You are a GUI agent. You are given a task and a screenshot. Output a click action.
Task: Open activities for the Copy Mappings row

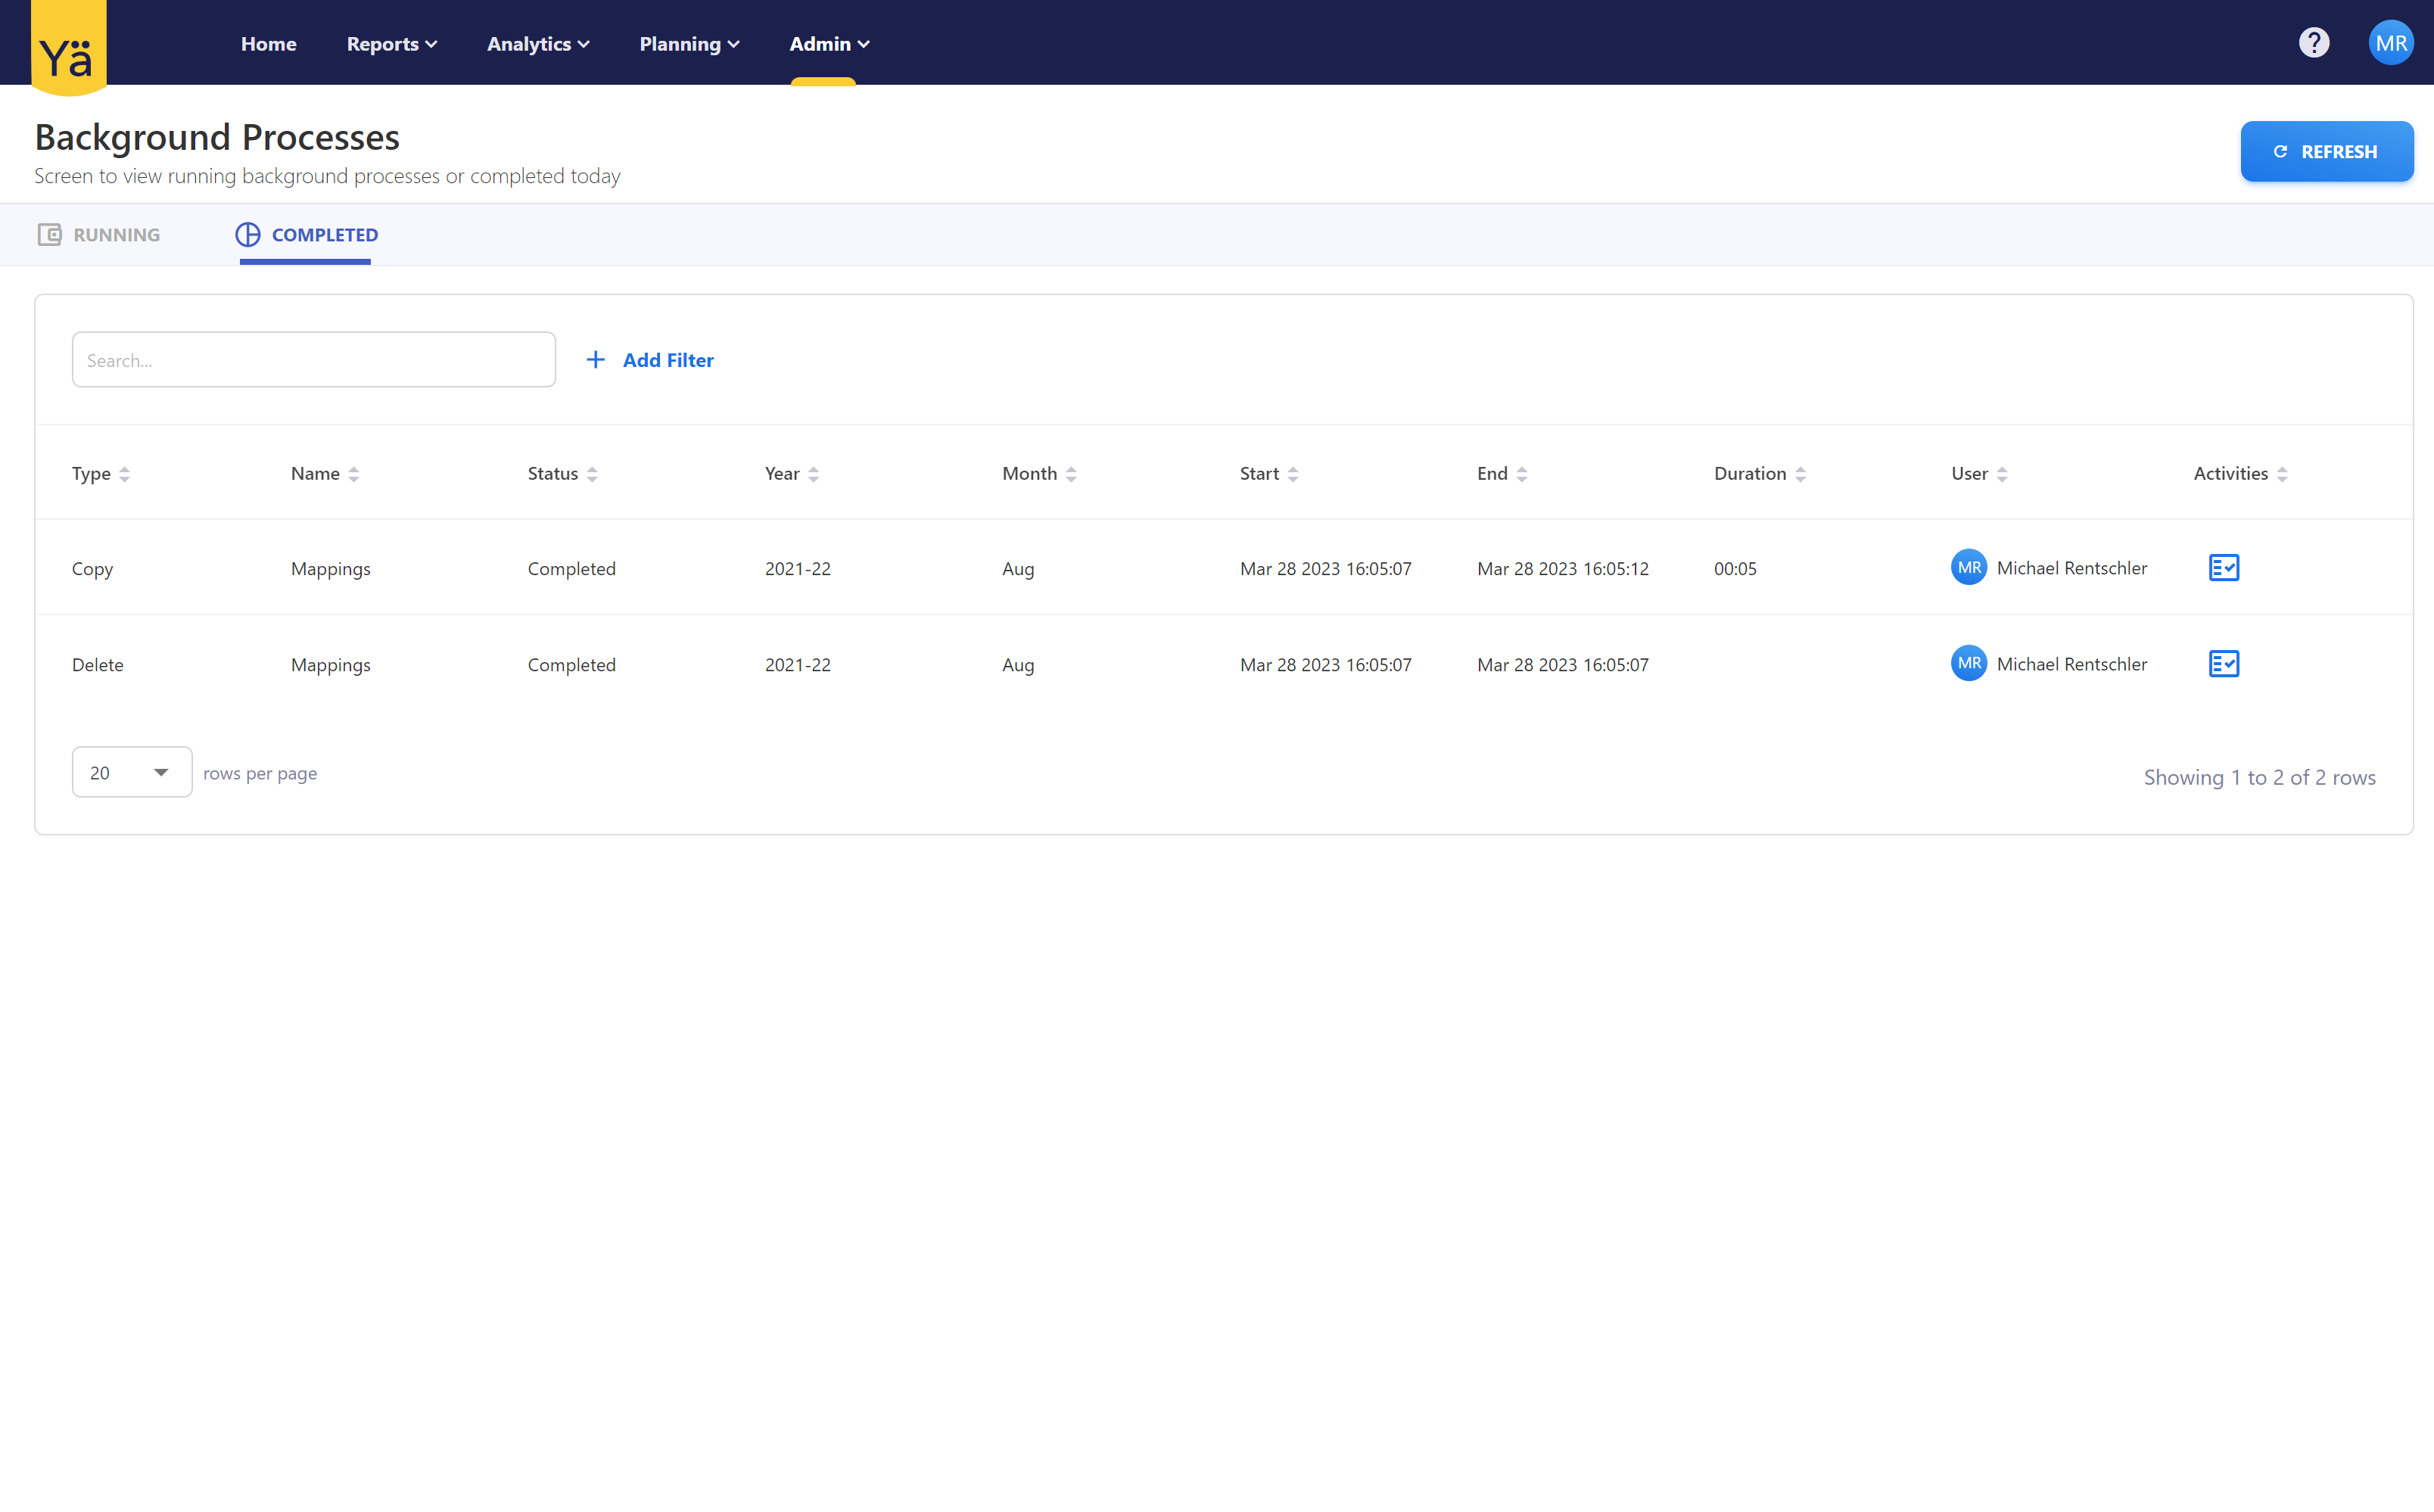[x=2223, y=568]
